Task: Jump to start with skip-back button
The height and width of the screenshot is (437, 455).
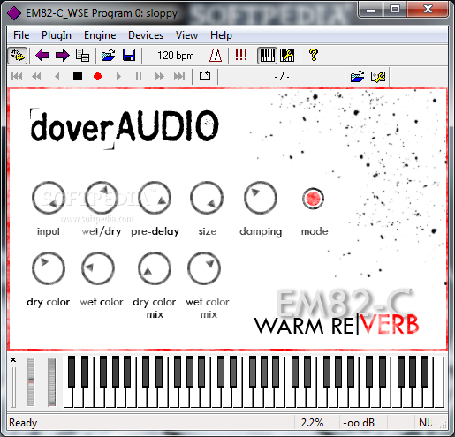Action: [x=17, y=77]
